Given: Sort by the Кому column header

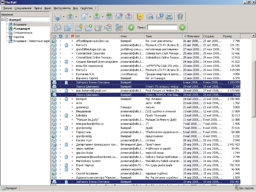Looking at the screenshot, I should pos(132,36).
